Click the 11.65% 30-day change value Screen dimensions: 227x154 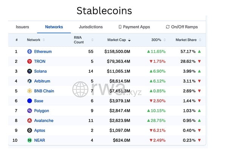pos(158,51)
